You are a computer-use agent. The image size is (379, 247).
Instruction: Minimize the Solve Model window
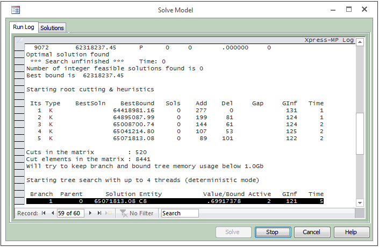pyautogui.click(x=333, y=10)
